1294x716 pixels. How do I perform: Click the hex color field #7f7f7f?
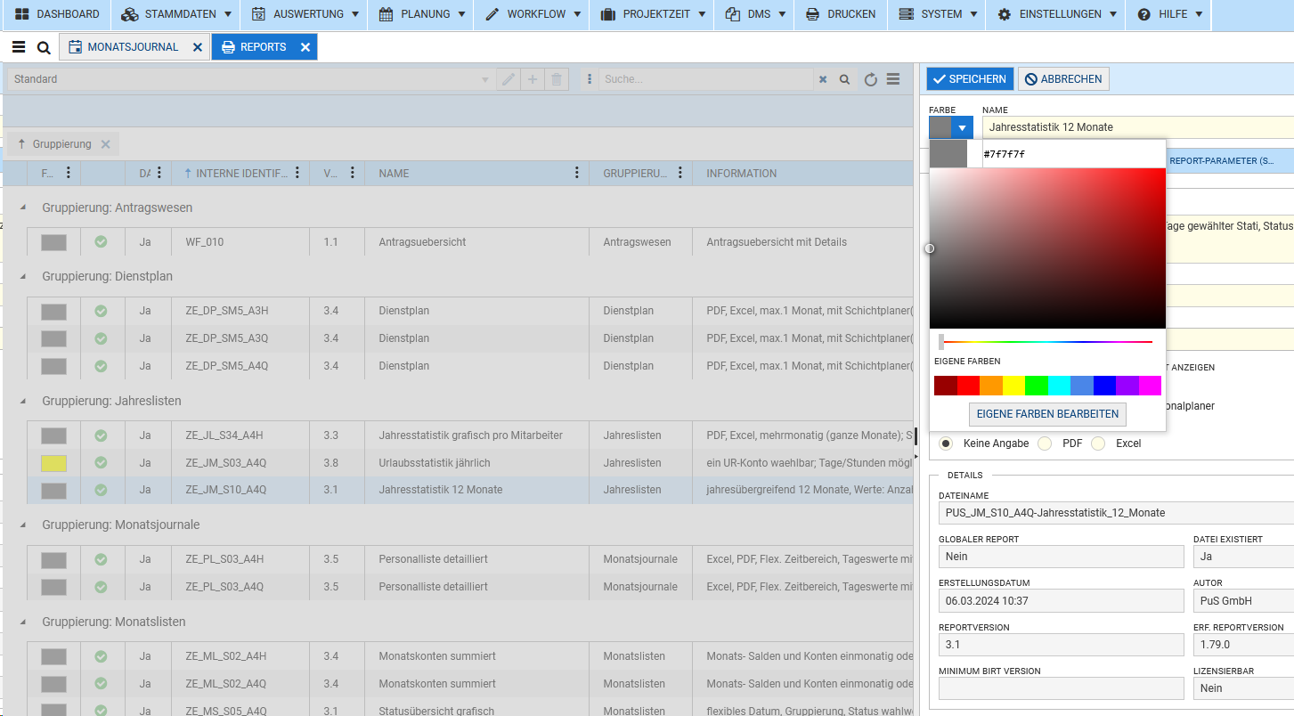click(x=1073, y=154)
